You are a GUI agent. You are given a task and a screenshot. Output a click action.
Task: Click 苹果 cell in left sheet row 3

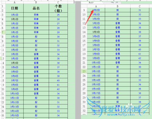click(x=36, y=15)
